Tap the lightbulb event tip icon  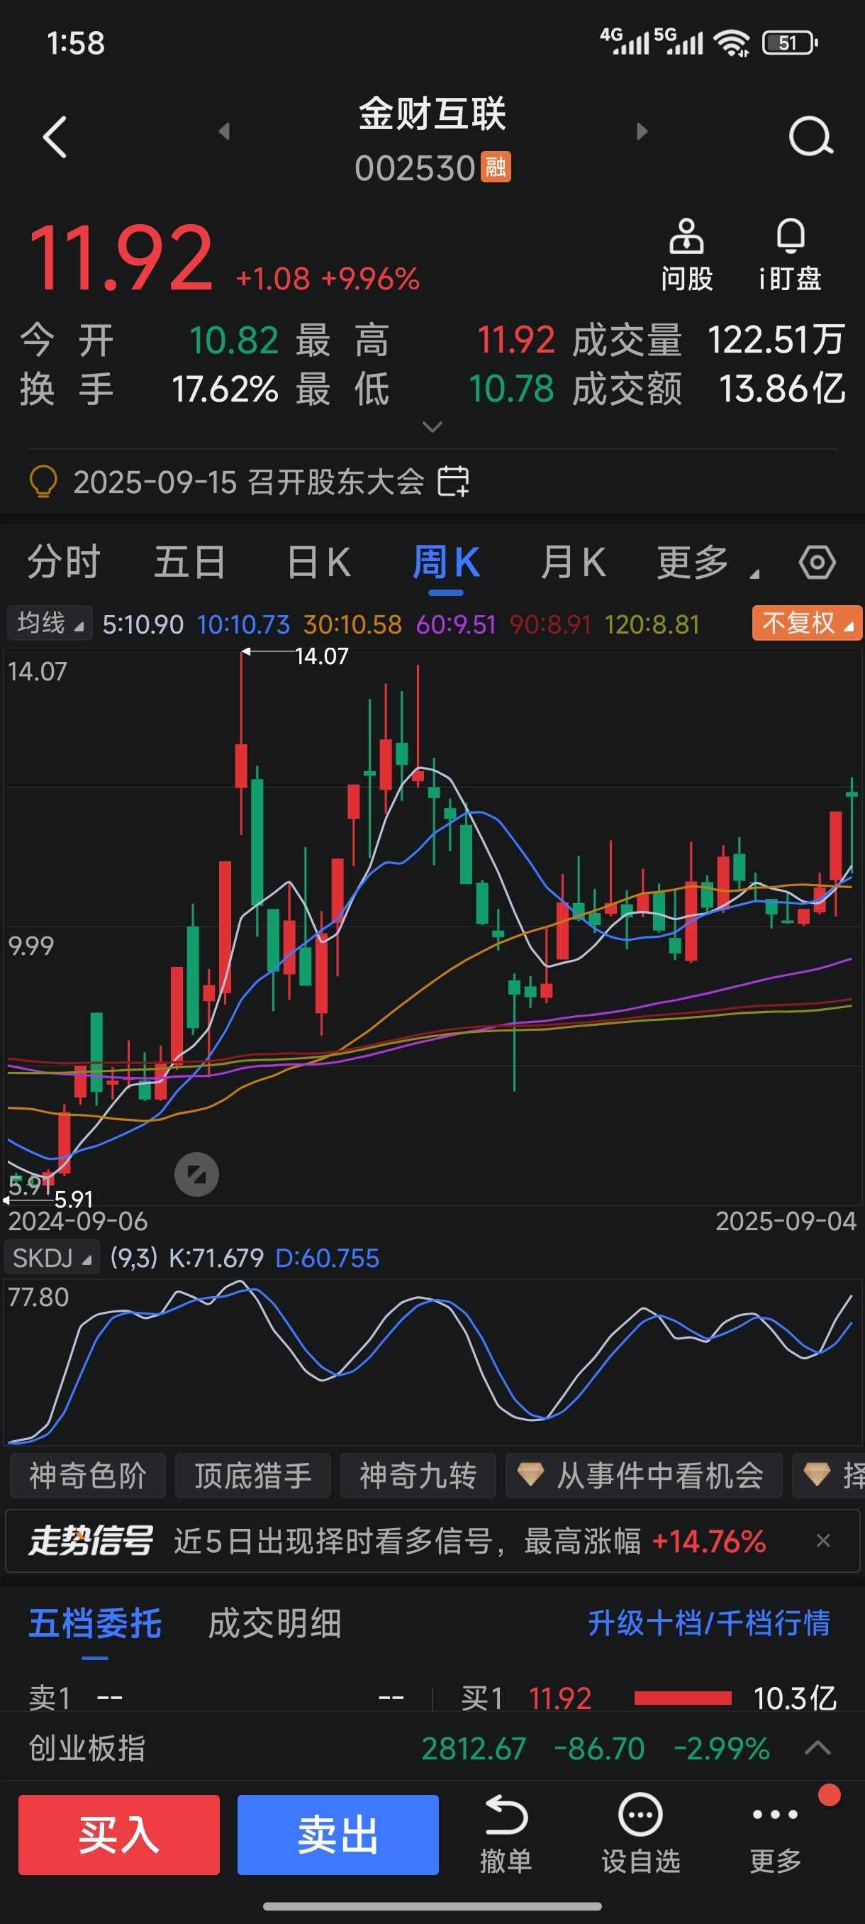43,481
